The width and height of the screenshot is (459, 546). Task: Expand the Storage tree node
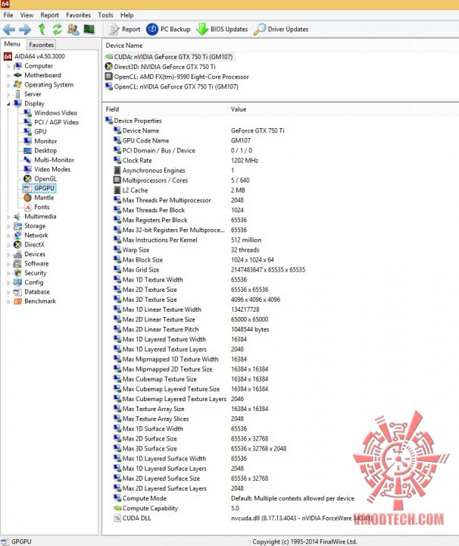8,226
